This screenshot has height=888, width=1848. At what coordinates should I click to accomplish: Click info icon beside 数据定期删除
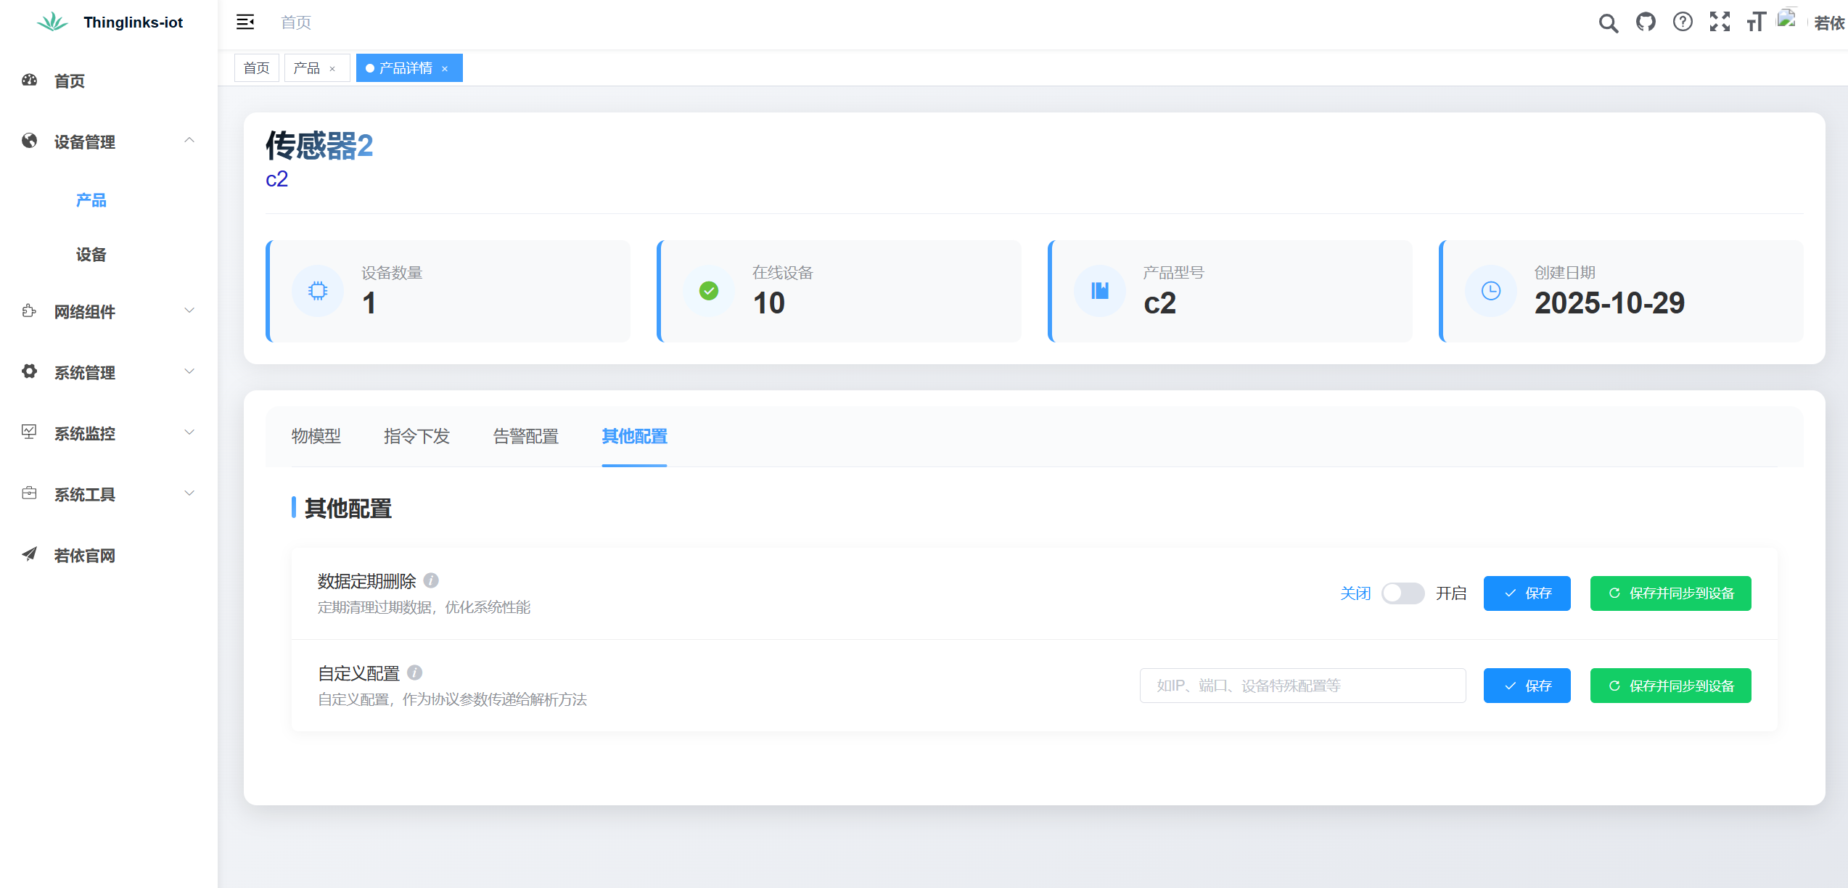click(431, 580)
